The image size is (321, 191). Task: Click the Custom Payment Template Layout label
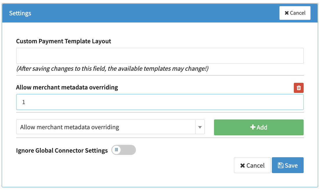pyautogui.click(x=64, y=41)
